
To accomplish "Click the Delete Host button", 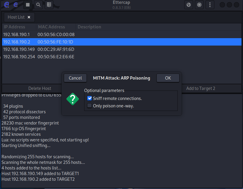I will [x=40, y=88].
